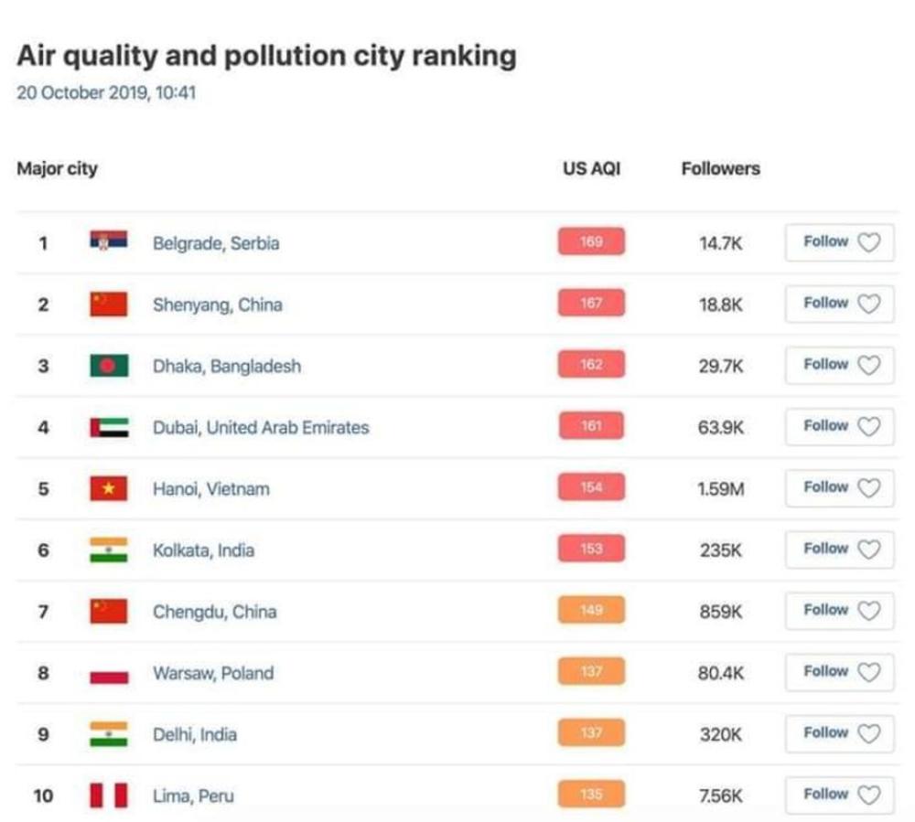Screen dimensions: 915x822
Task: Toggle Follow heart for Lima, Peru
Action: point(868,795)
